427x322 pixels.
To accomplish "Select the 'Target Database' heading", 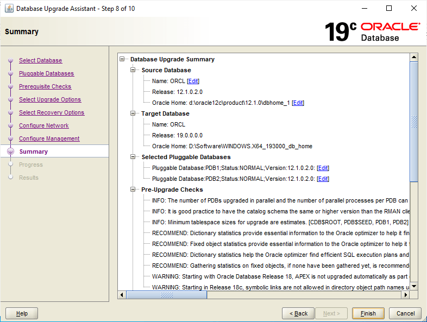I will pos(165,113).
